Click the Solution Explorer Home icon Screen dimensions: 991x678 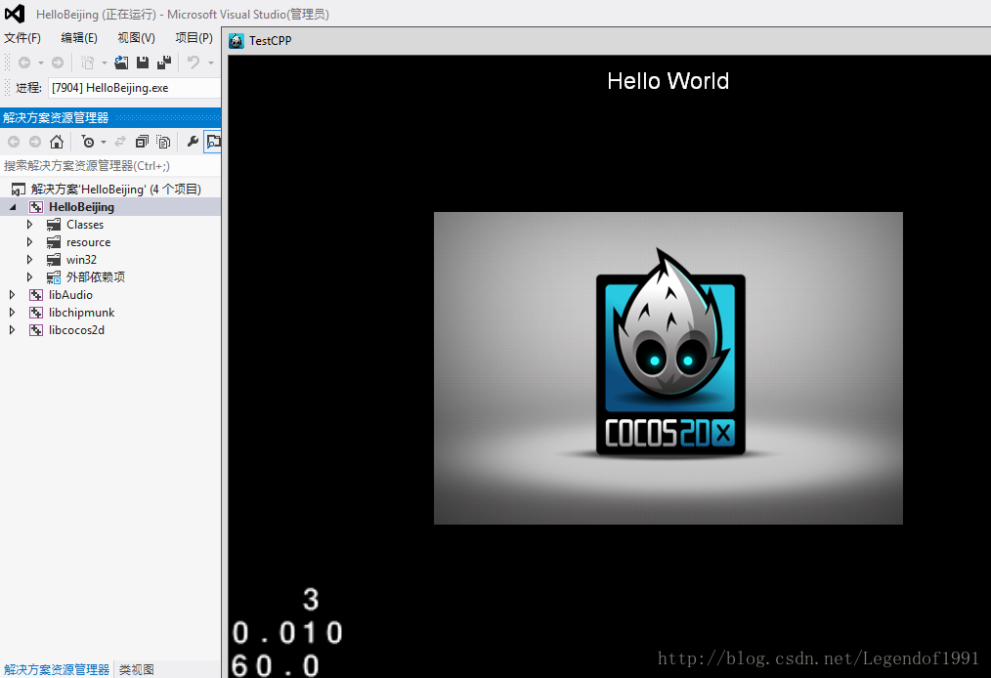[x=57, y=142]
